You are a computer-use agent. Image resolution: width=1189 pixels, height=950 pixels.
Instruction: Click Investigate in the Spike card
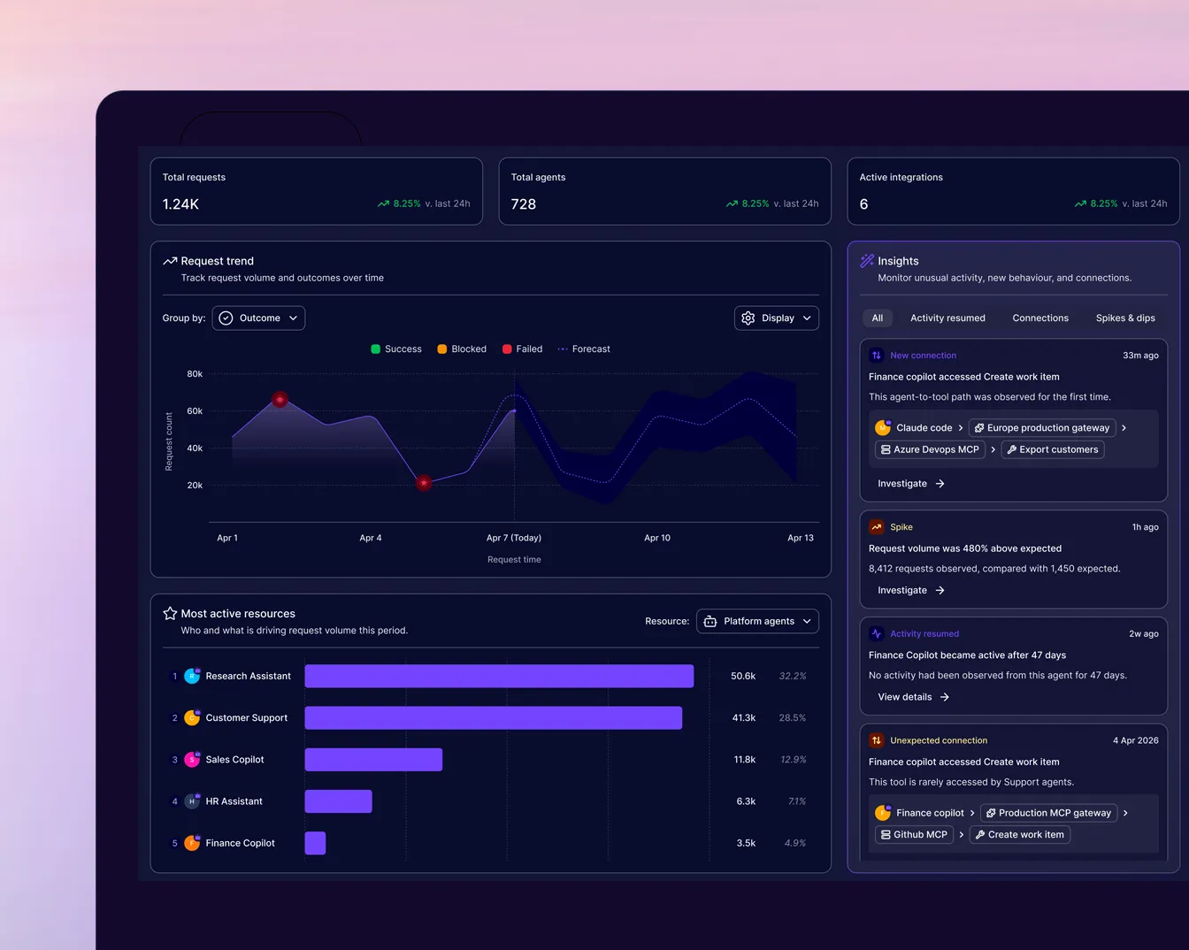tap(911, 590)
